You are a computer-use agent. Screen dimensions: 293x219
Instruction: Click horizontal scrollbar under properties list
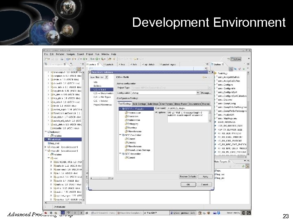pyautogui.click(x=102, y=178)
